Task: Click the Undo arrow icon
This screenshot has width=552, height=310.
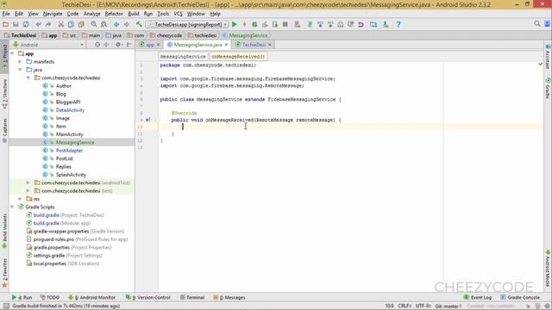Action: 38,24
